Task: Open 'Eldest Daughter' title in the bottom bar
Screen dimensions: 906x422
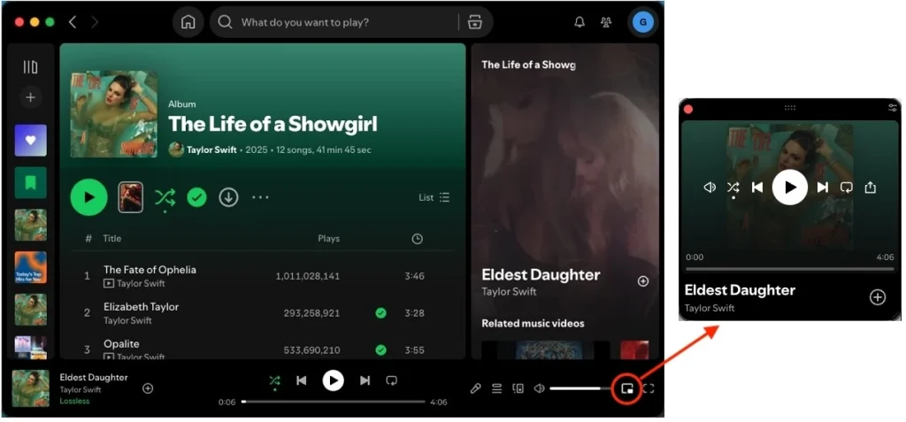Action: click(94, 378)
